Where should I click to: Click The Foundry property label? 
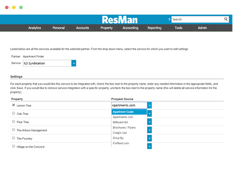tap(24, 139)
